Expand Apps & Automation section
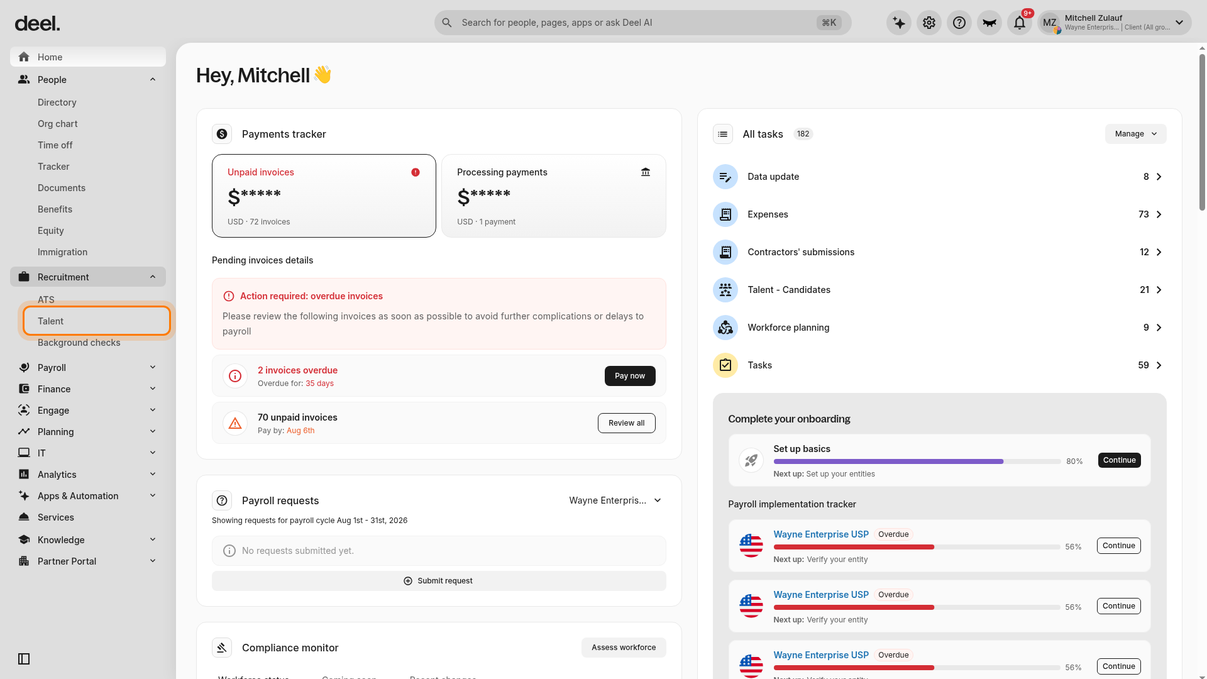The height and width of the screenshot is (679, 1207). pyautogui.click(x=88, y=496)
